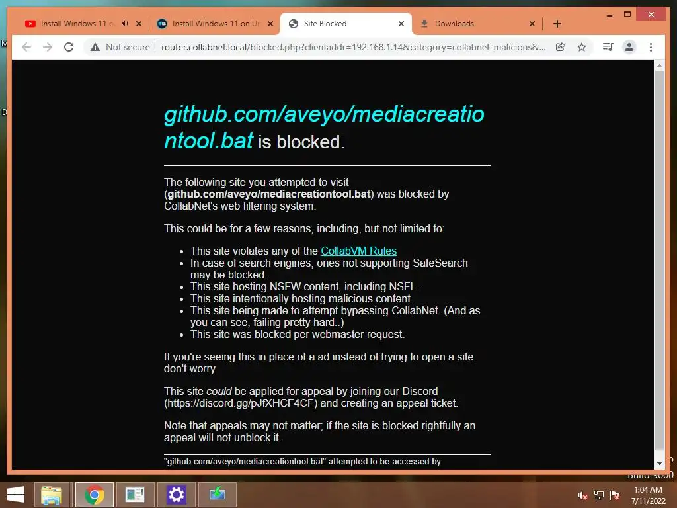
Task: Open the green download arrow taskbar icon
Action: pyautogui.click(x=217, y=495)
